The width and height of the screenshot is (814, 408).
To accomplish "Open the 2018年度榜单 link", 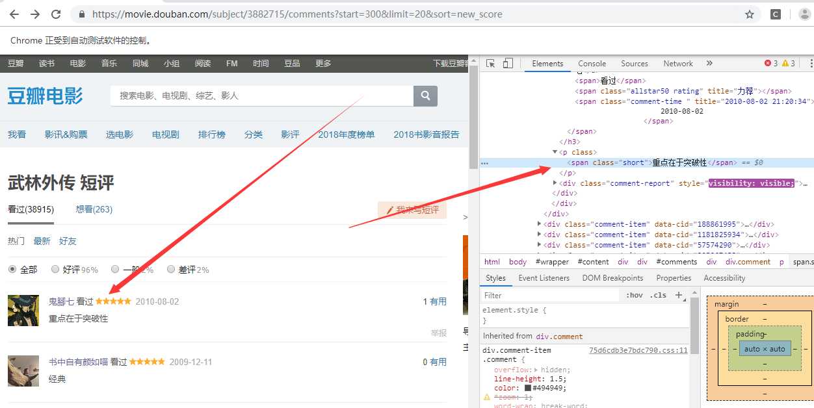I will point(347,134).
